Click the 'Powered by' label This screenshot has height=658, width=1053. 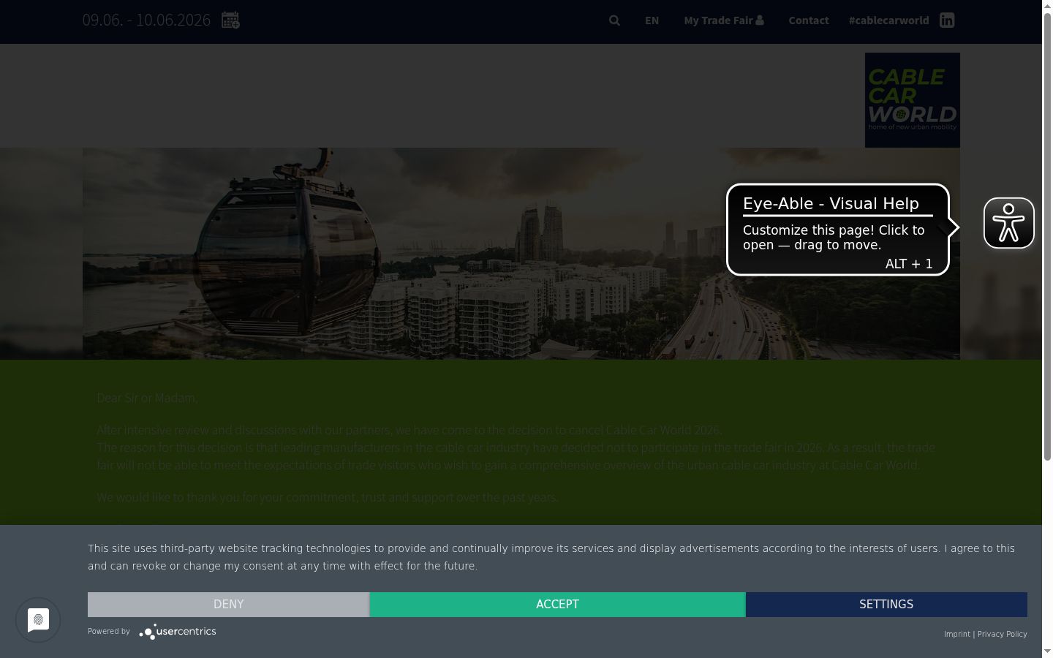pos(109,631)
